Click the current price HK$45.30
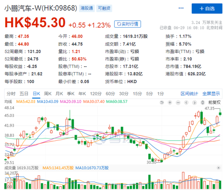This screenshot has height=190, width=223. (35, 22)
